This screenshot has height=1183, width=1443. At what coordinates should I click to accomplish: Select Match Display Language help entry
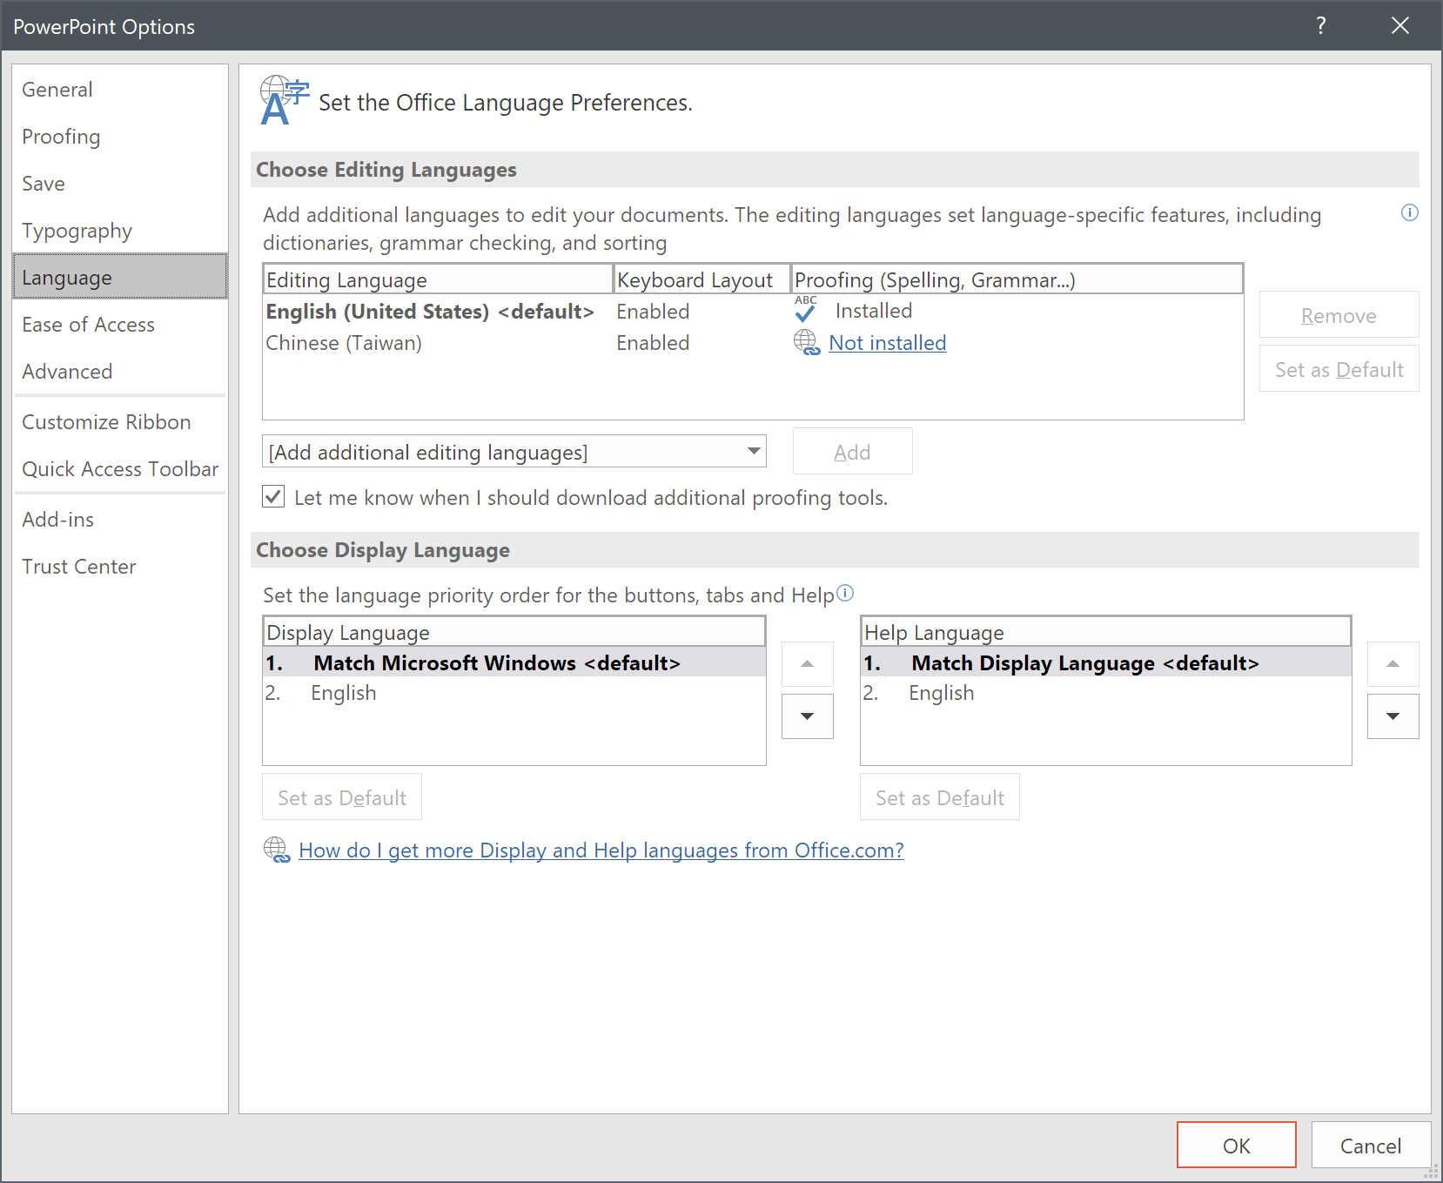pos(1106,662)
